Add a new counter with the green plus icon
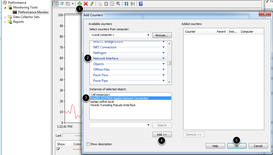 79,3
